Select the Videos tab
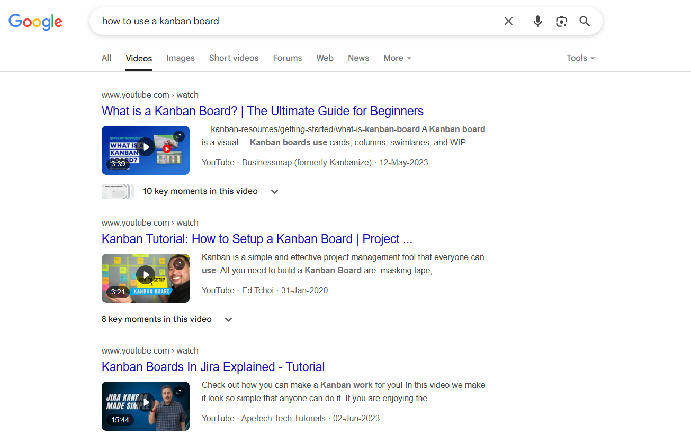This screenshot has height=435, width=691. (x=139, y=59)
